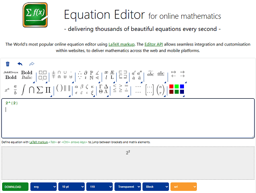Viewport: 256px width, 193px height.
Task: Pick the dark green color swatch
Action: [x=177, y=92]
